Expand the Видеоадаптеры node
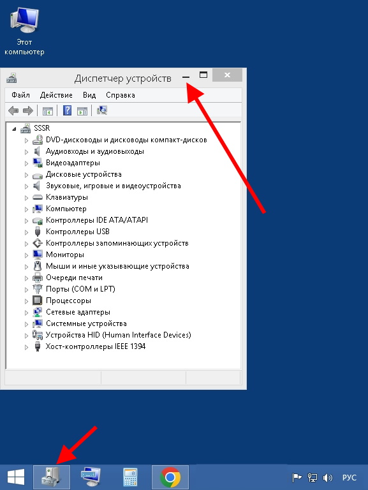 [27, 163]
